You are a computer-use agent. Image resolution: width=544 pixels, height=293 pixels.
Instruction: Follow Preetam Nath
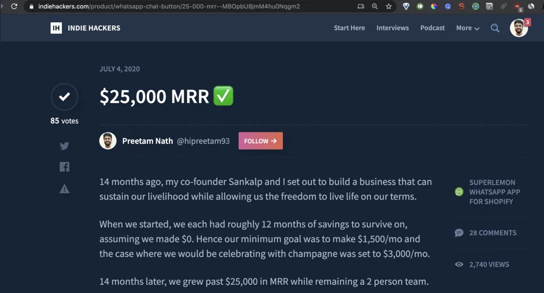pos(261,141)
